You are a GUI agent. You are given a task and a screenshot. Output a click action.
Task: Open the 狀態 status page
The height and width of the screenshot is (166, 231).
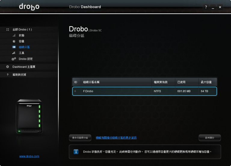[x=22, y=36]
